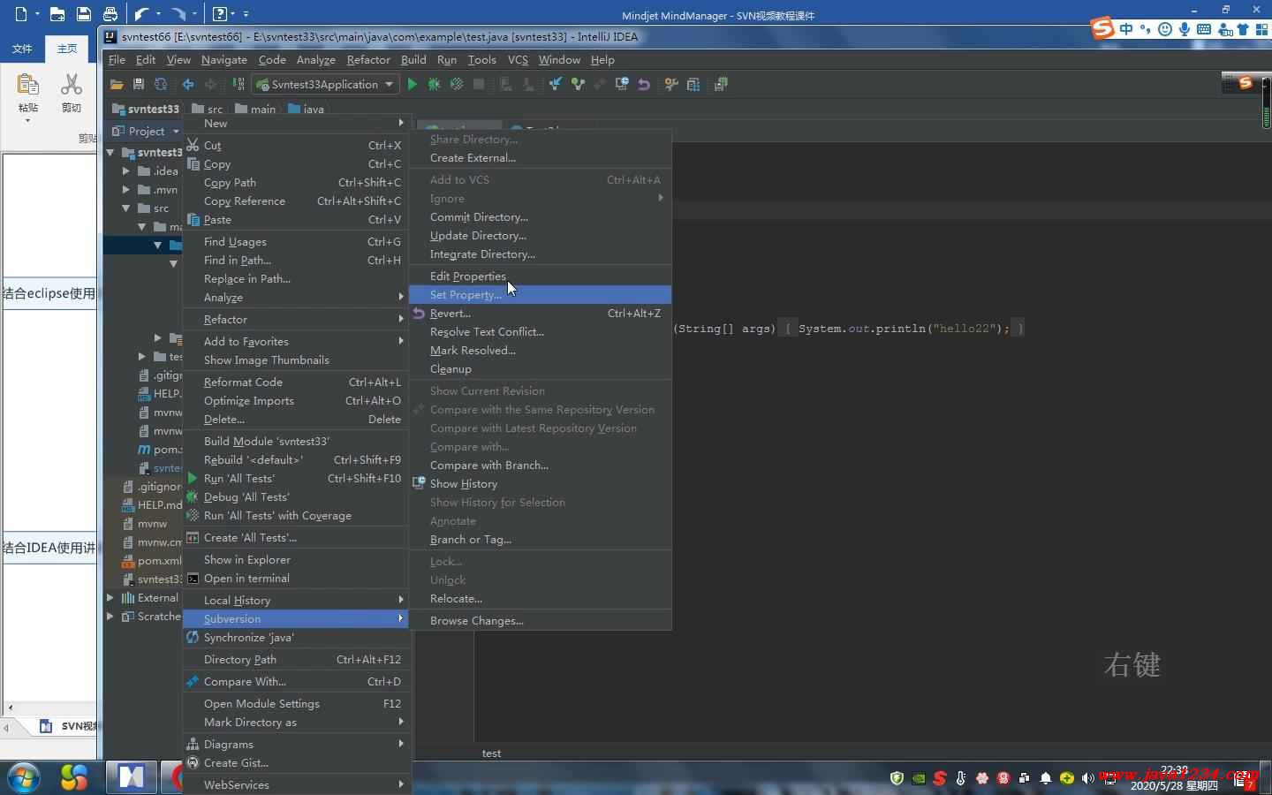This screenshot has height=795, width=1272.
Task: Click the MindManager taskbar icon
Action: 132,777
